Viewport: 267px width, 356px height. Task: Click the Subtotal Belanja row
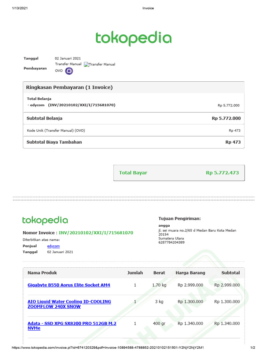(x=133, y=118)
